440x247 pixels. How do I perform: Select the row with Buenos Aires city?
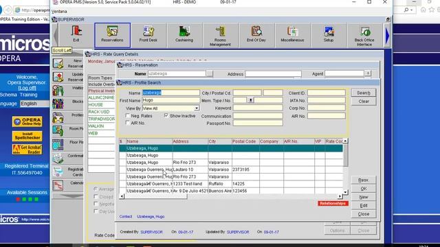pyautogui.click(x=231, y=191)
